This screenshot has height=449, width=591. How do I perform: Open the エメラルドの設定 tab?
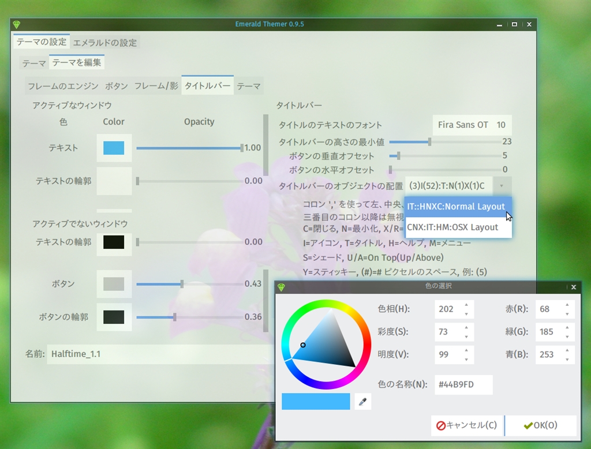point(105,43)
